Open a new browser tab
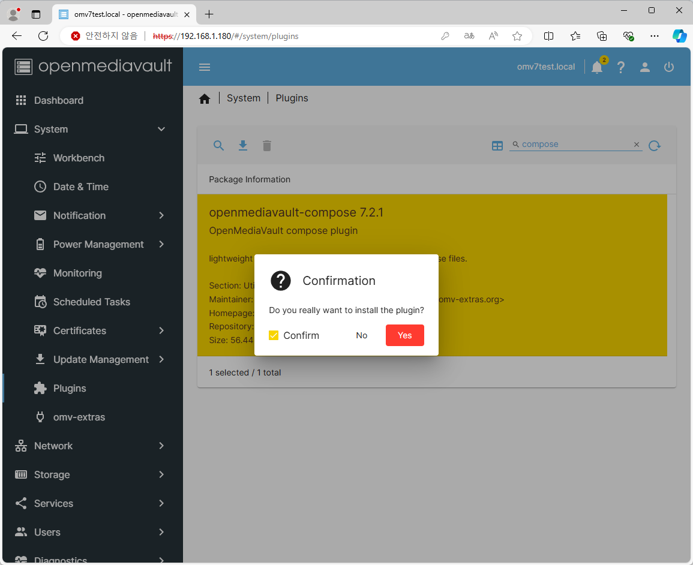The height and width of the screenshot is (565, 693). pos(209,14)
